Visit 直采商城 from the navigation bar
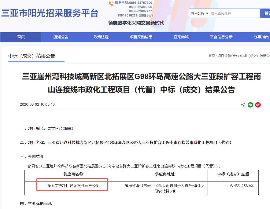The image size is (270, 209). (x=181, y=37)
